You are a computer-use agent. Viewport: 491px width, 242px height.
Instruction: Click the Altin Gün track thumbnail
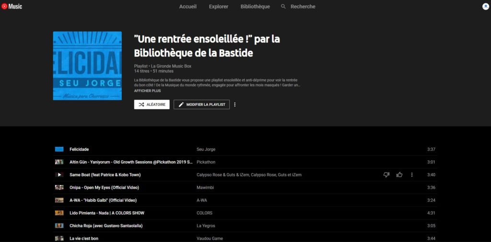(59, 162)
